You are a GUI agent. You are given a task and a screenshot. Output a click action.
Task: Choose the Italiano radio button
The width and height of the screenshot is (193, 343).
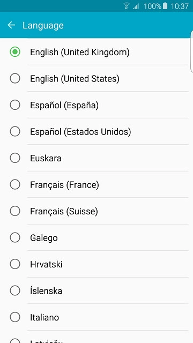point(15,317)
